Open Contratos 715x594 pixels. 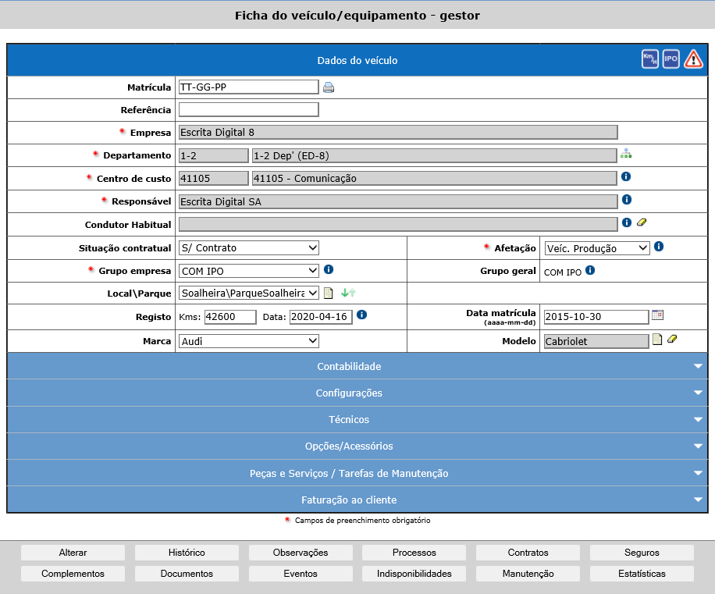click(x=528, y=553)
